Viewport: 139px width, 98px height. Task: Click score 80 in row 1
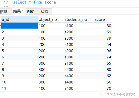[103, 26]
